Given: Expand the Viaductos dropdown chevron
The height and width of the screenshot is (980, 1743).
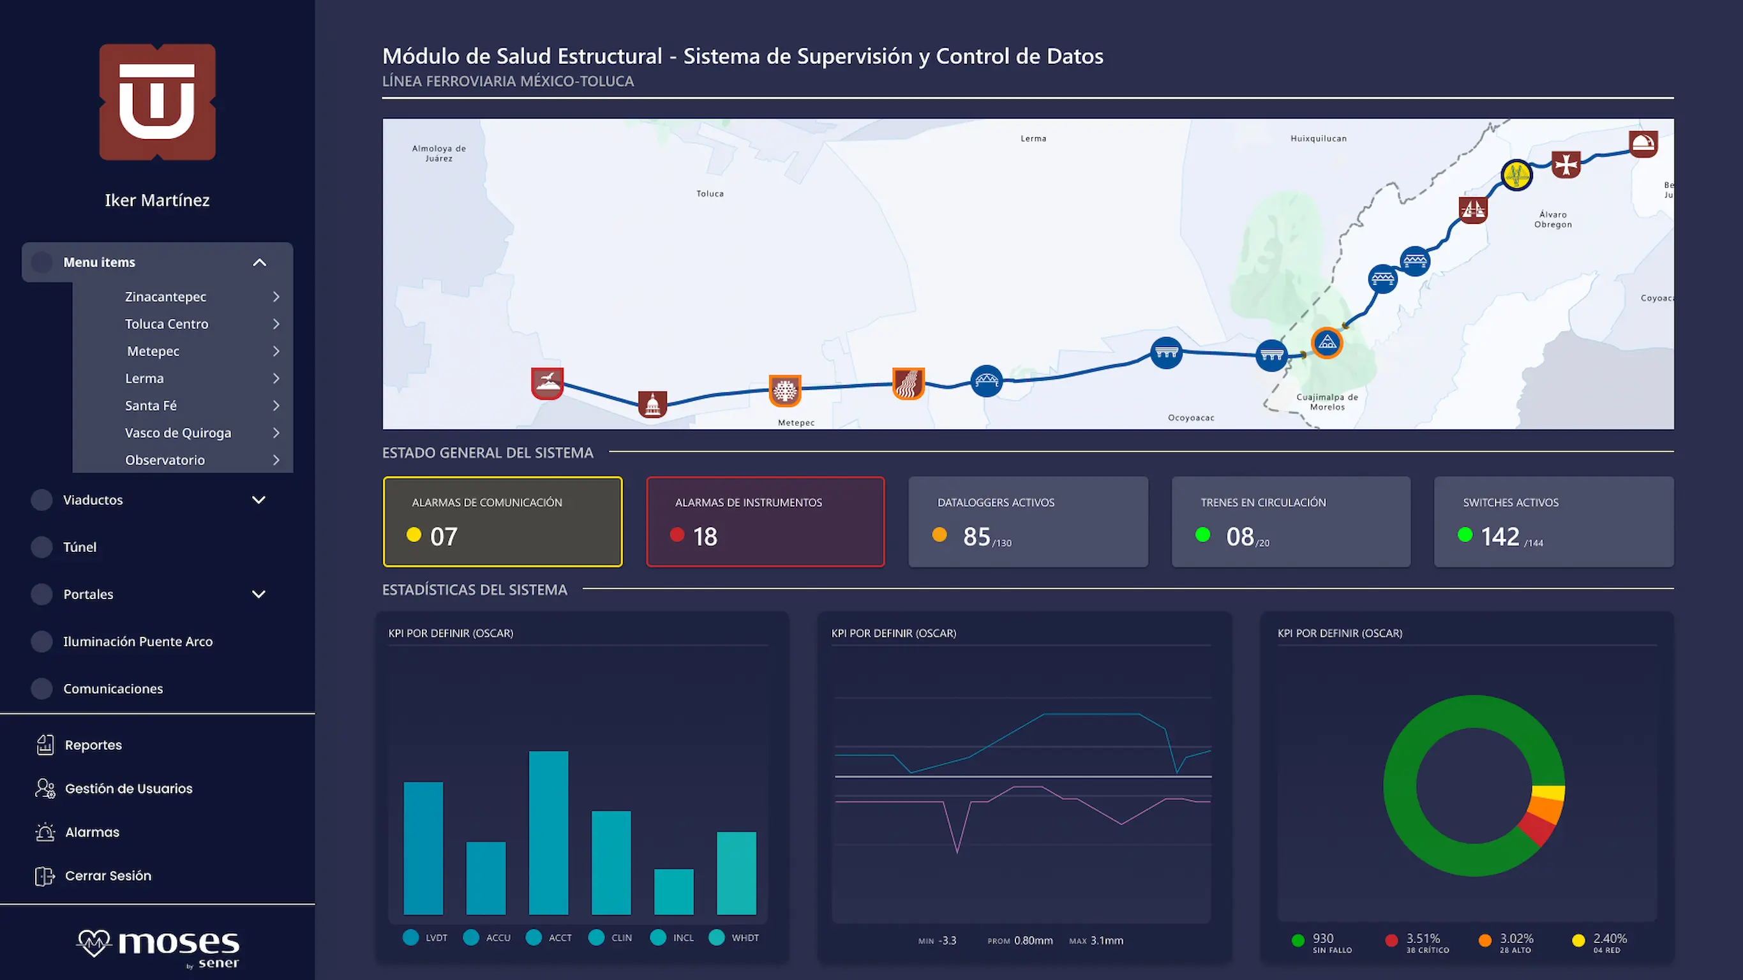Looking at the screenshot, I should 258,500.
